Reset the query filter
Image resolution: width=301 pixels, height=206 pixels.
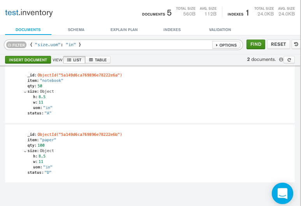[278, 45]
